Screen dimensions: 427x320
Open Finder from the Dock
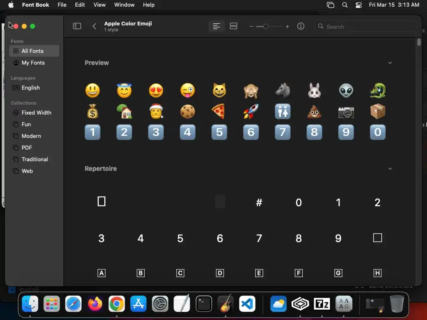[x=30, y=304]
